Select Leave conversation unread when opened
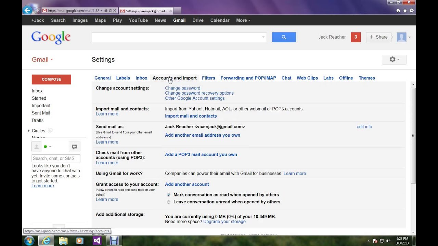 (169, 202)
